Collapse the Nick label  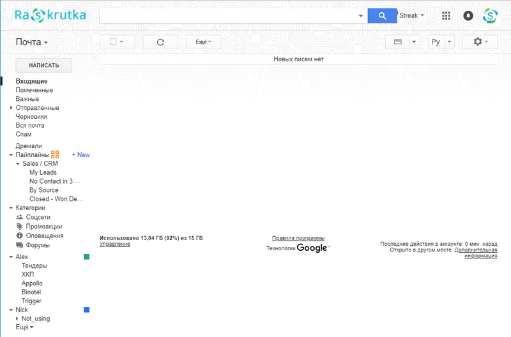coord(11,310)
